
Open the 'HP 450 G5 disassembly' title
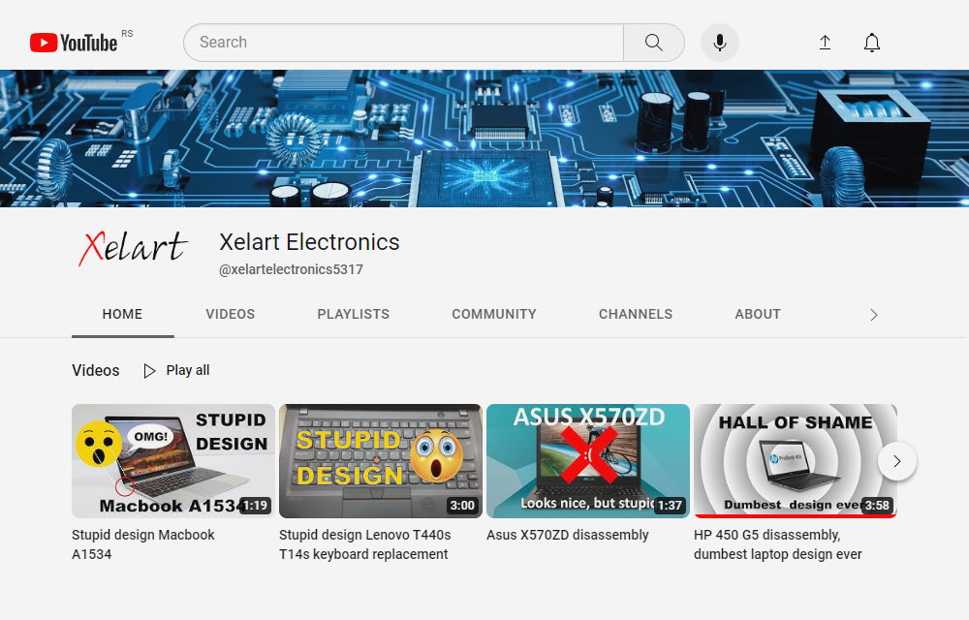pos(777,544)
